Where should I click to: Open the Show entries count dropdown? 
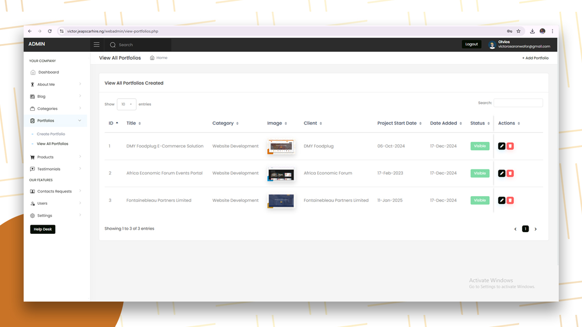click(x=126, y=104)
